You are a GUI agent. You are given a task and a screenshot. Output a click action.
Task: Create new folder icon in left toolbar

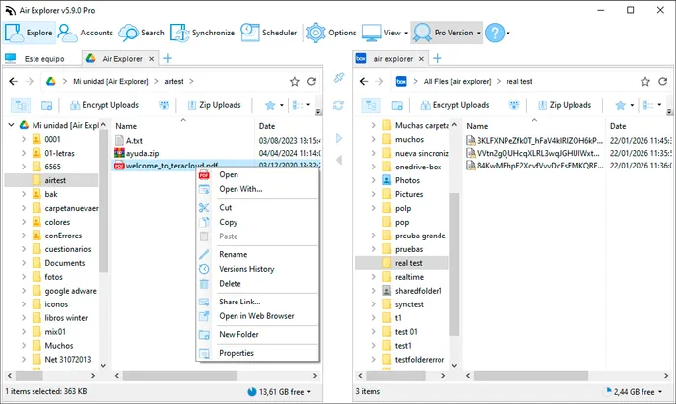(46, 105)
